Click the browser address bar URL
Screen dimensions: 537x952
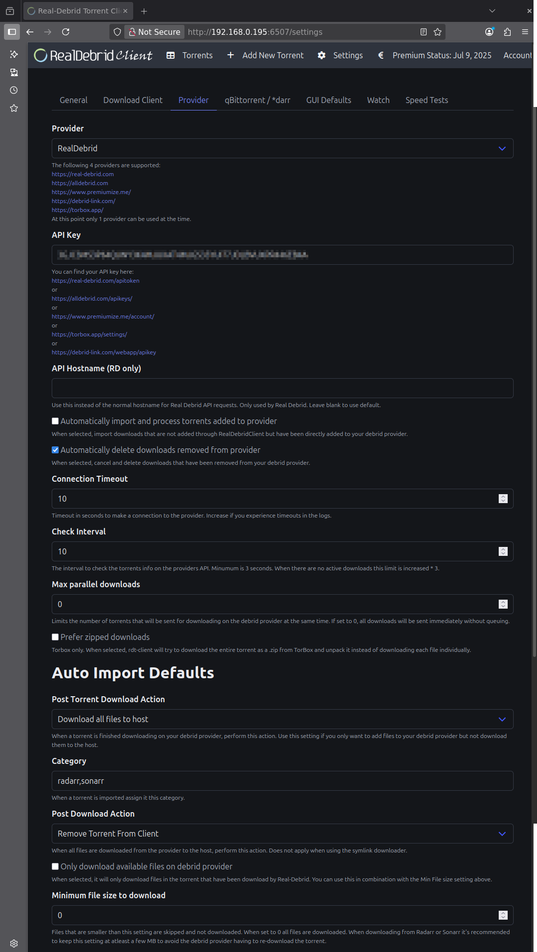(x=255, y=32)
